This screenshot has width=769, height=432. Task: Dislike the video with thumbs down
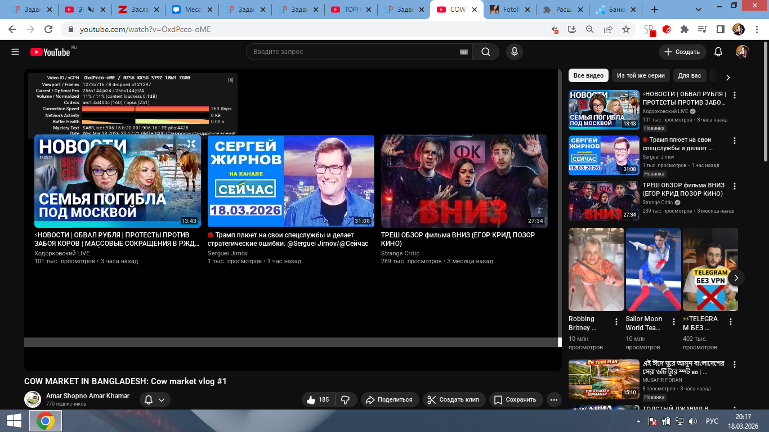point(345,400)
